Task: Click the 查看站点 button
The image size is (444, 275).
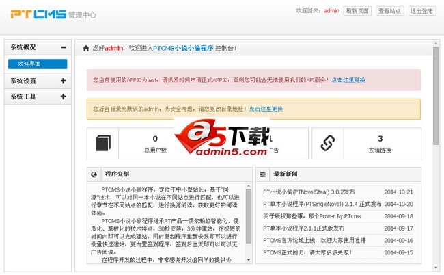Action: (x=389, y=11)
